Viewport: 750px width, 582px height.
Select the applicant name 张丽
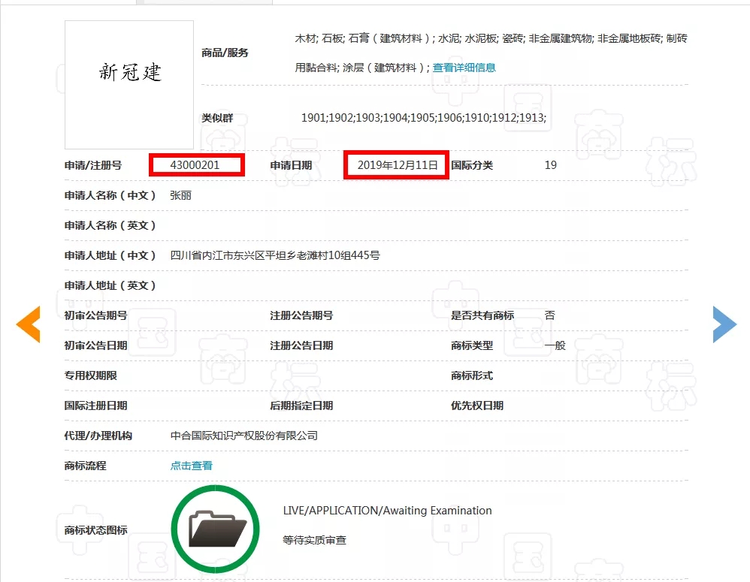180,195
